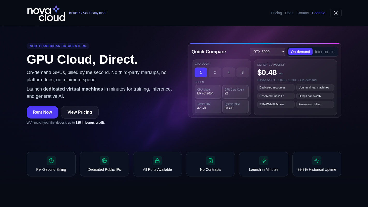Click the 99.9% Historical Uptime card label
Viewport: 368px width, 207px height.
click(x=317, y=169)
